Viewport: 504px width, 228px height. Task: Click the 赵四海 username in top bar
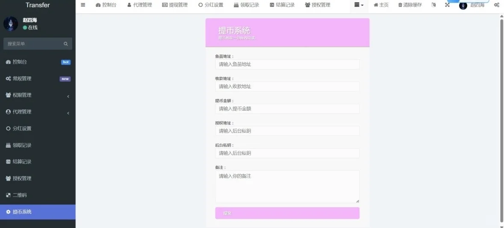click(x=477, y=6)
